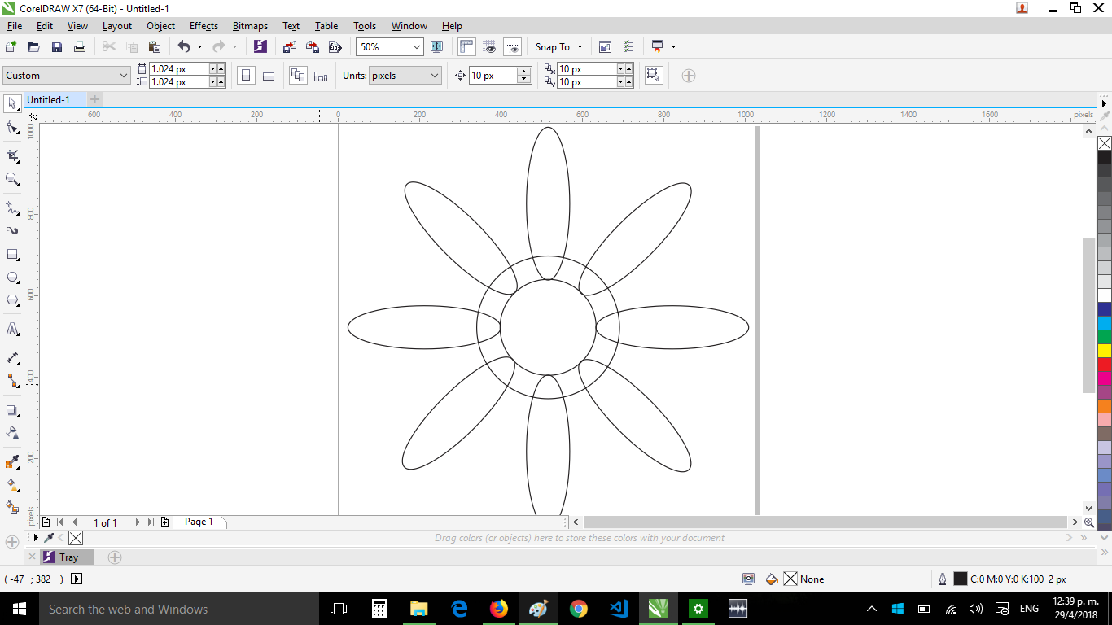This screenshot has width=1112, height=625.
Task: Expand the fill color flyout arrow in status bar
Action: pos(77,579)
